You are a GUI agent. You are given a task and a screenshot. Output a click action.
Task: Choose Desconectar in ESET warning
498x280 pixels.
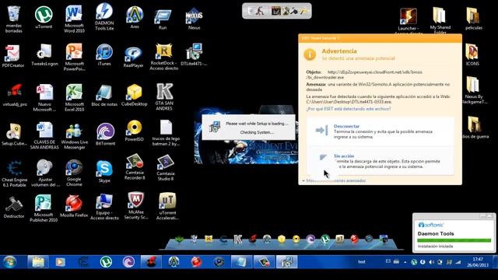point(381,131)
